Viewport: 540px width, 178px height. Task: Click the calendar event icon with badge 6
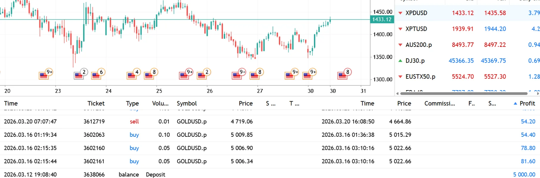click(x=96, y=75)
